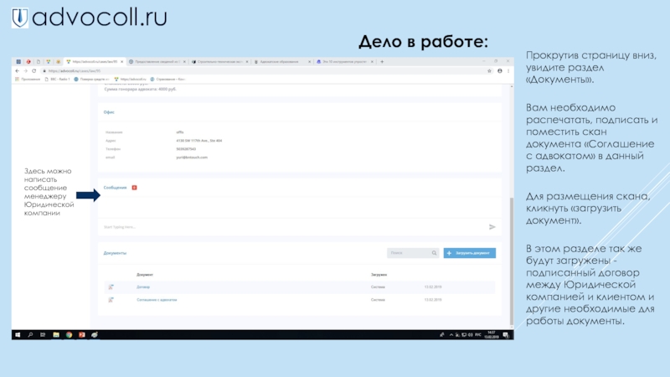Open PowerPoint from the taskbar
This screenshot has width=670, height=377.
81,335
